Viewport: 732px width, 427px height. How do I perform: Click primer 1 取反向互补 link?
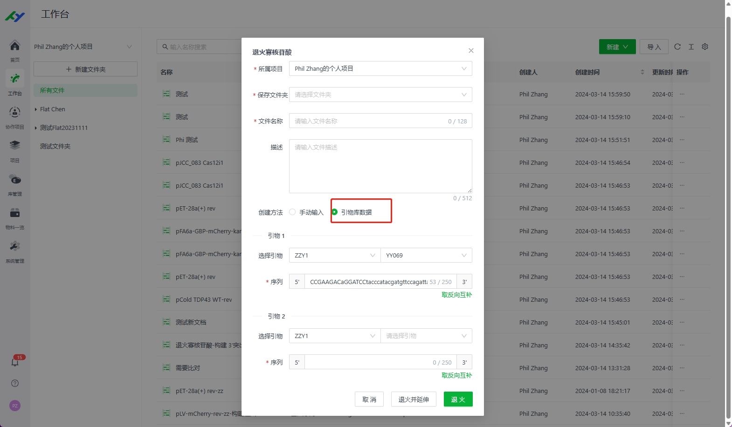click(x=456, y=295)
